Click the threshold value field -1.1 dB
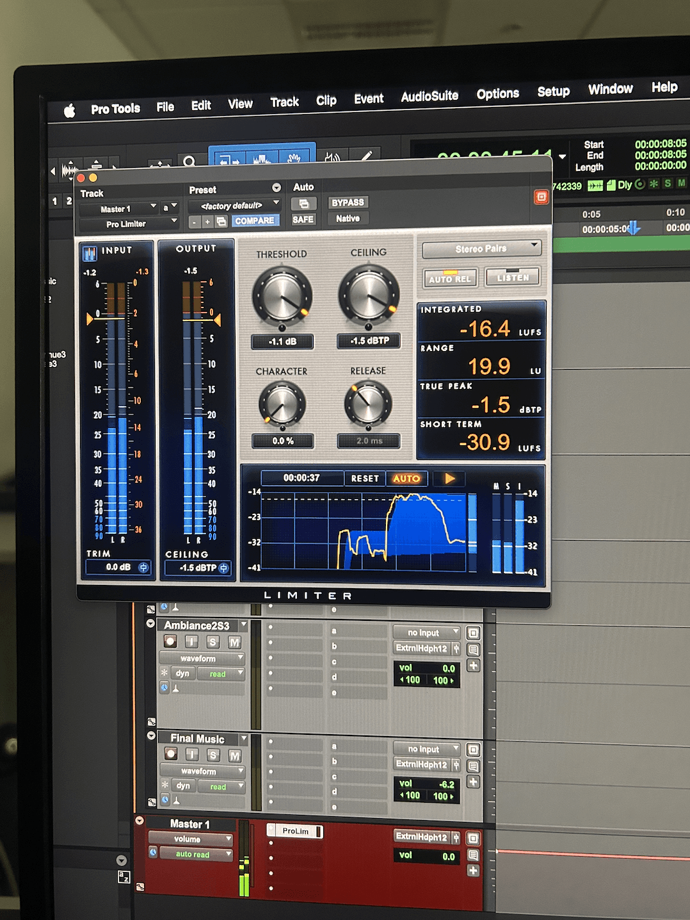Viewport: 690px width, 920px height. point(282,341)
